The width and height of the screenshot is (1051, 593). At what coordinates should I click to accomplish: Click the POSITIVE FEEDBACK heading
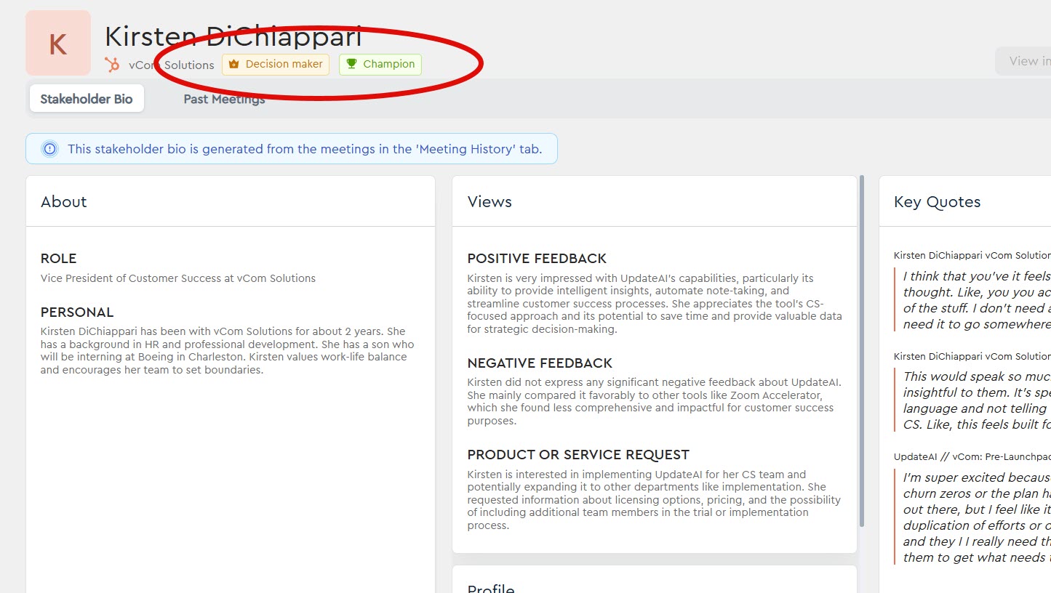pos(537,259)
